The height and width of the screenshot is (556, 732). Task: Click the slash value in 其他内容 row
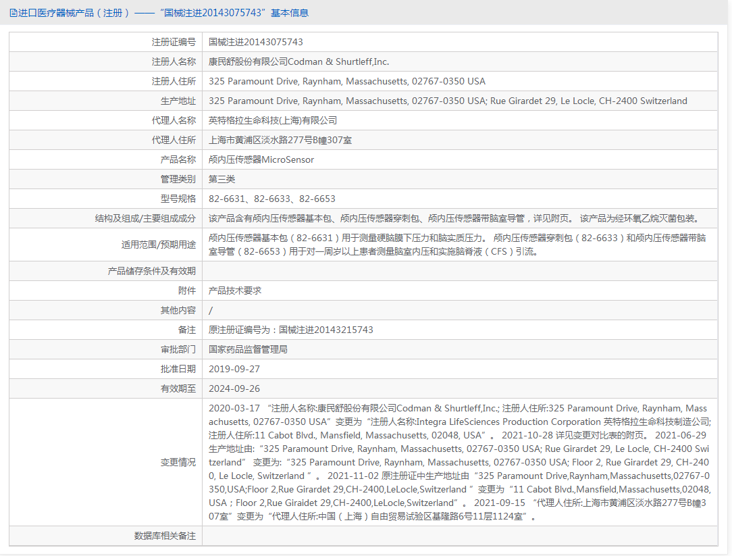click(211, 310)
